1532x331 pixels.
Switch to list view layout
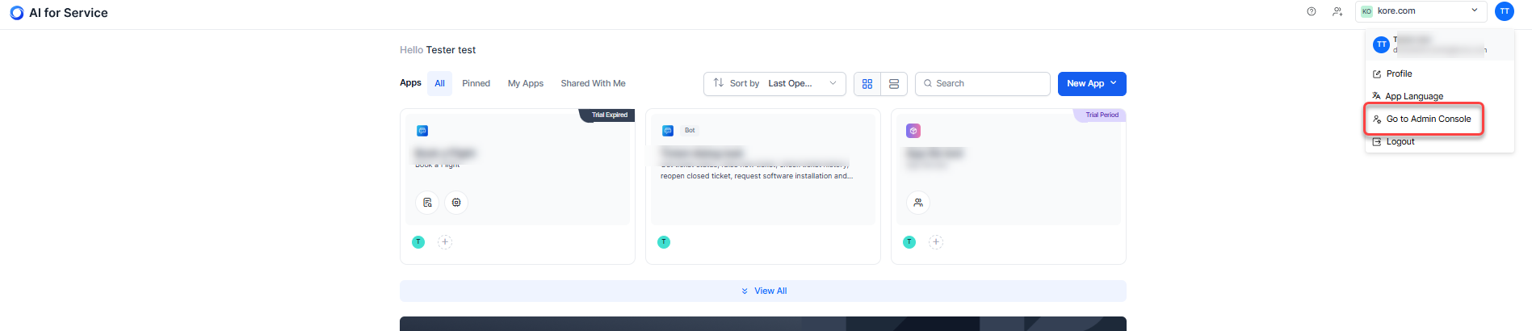[x=894, y=84]
